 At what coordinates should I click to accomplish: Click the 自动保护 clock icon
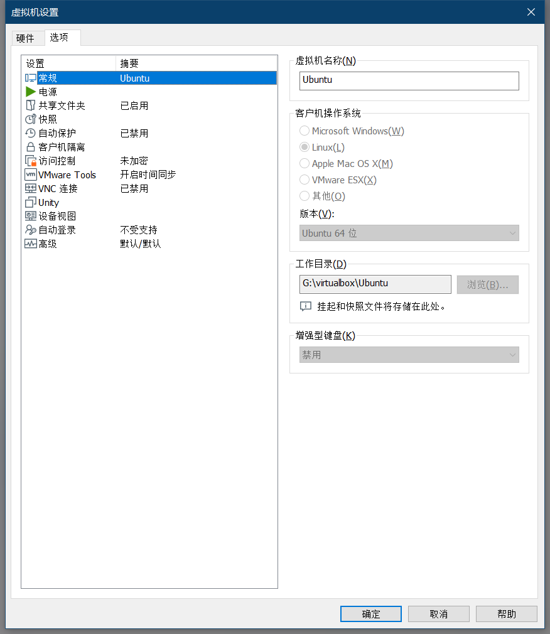(x=31, y=133)
